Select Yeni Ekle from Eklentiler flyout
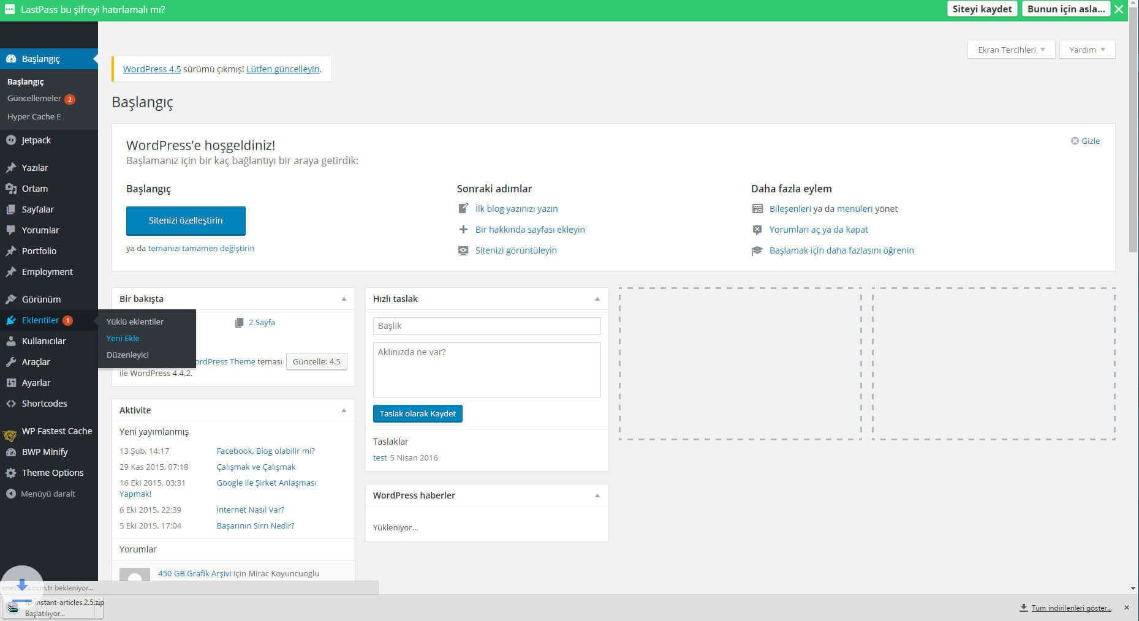Screen dimensions: 1139x621 (x=123, y=338)
